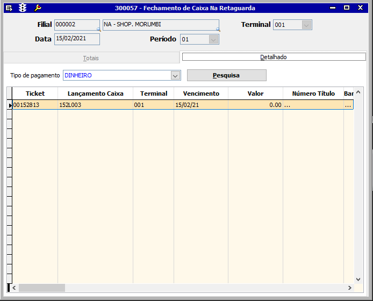The width and height of the screenshot is (373, 301).
Task: Click the Valor column header
Action: [255, 94]
